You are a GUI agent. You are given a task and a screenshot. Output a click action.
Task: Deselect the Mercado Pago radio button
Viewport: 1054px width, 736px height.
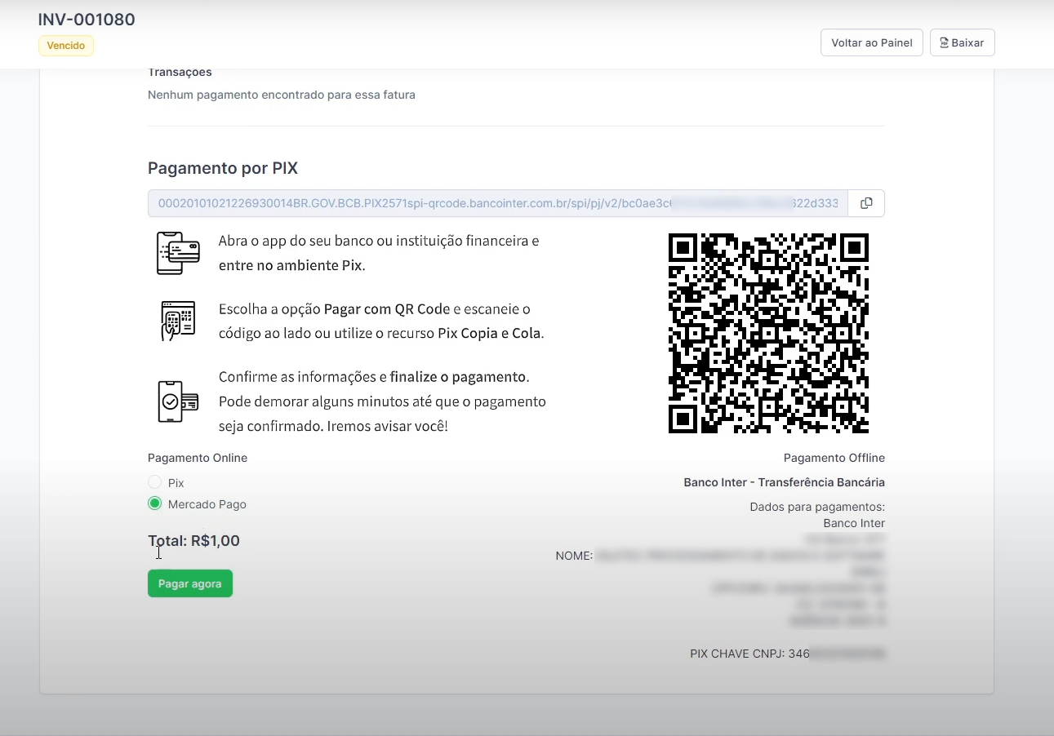click(154, 503)
